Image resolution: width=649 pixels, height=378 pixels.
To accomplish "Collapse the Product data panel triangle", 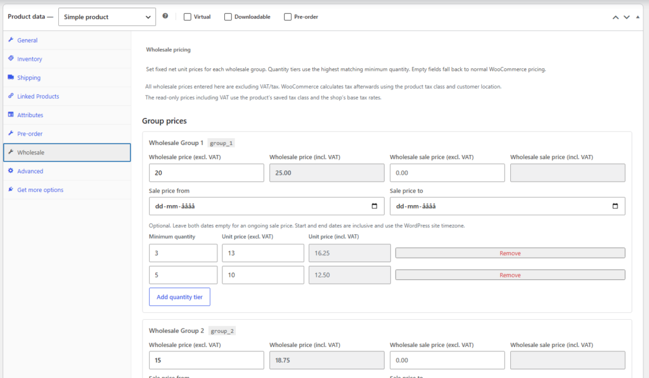I will (638, 17).
